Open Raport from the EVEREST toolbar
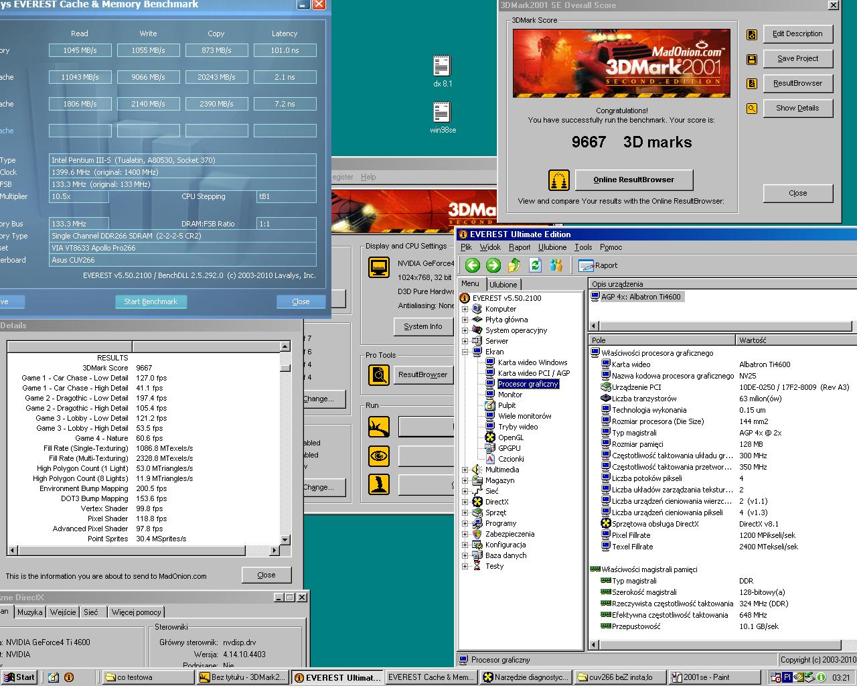Viewport: 857px width, 686px height. tap(598, 265)
